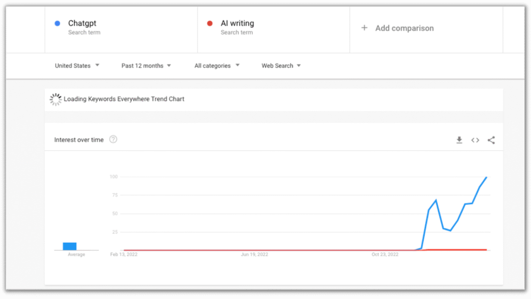
Task: Change search type via Web Search dropdown
Action: click(281, 65)
